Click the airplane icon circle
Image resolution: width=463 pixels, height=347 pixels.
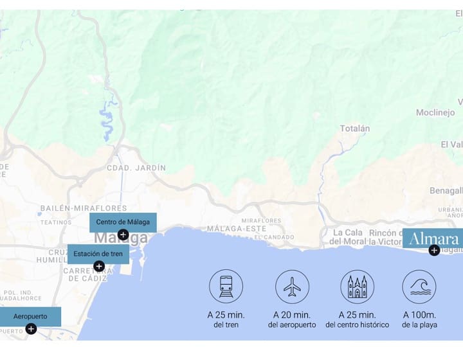tap(292, 286)
